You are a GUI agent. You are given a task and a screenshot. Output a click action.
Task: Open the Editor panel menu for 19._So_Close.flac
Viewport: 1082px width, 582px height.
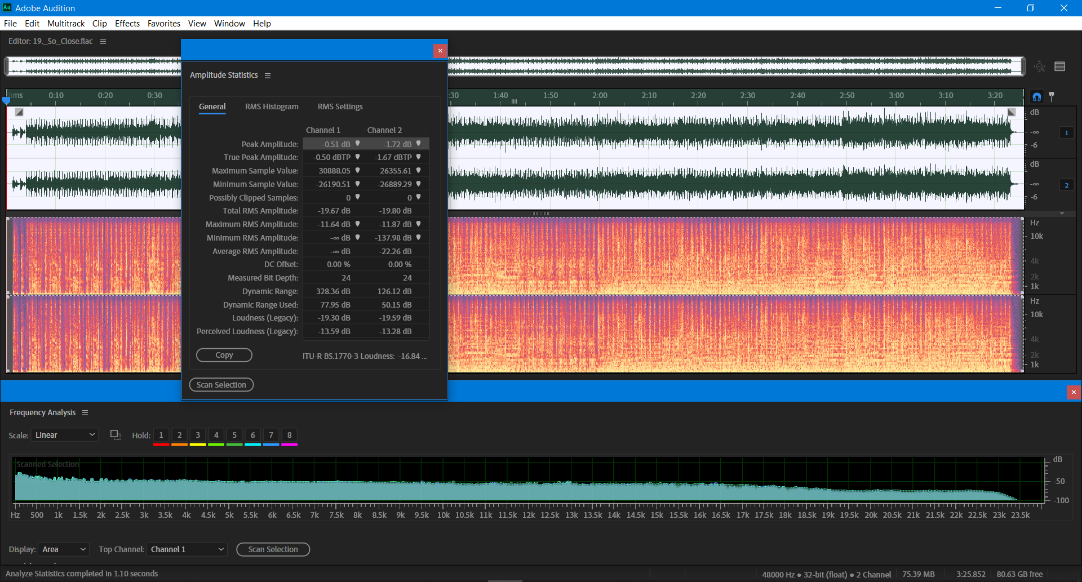pos(103,41)
